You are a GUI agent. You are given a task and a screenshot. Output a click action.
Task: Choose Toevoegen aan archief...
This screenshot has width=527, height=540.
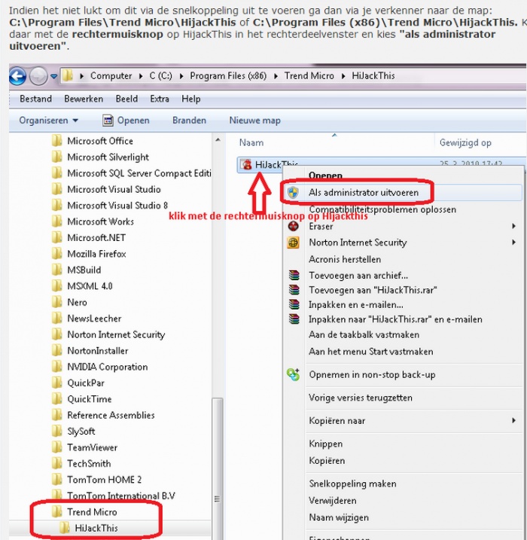[358, 276]
